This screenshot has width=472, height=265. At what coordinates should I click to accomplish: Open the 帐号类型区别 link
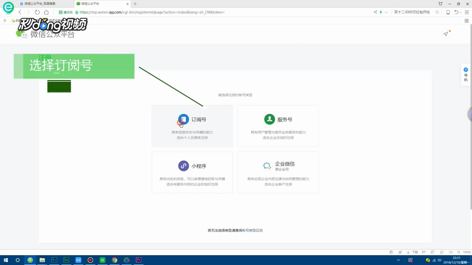[252, 230]
